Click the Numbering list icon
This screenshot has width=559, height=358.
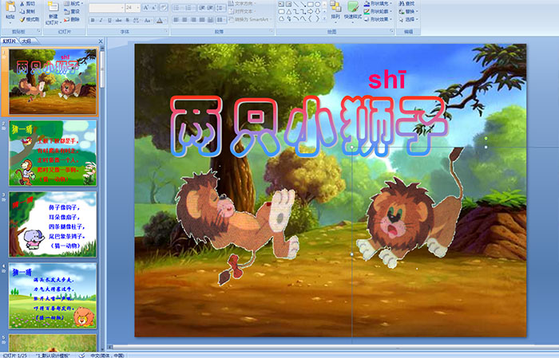190,8
